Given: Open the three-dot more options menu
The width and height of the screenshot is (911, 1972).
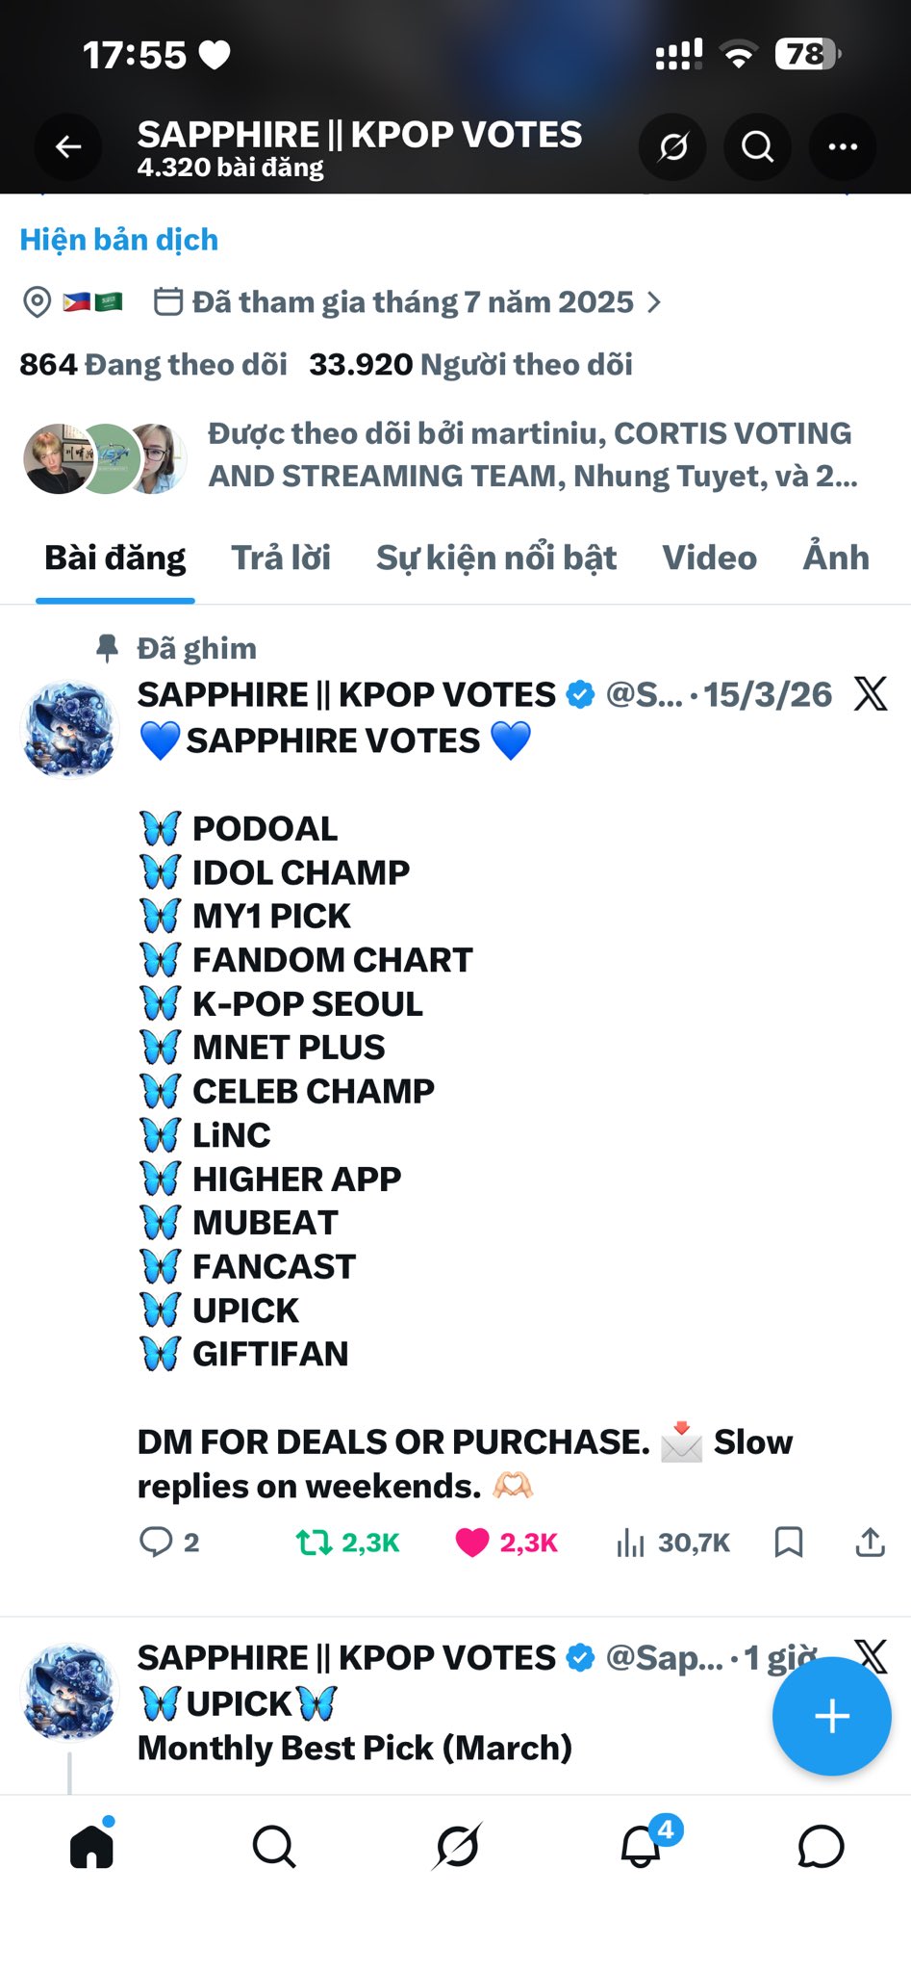Looking at the screenshot, I should click(x=843, y=147).
